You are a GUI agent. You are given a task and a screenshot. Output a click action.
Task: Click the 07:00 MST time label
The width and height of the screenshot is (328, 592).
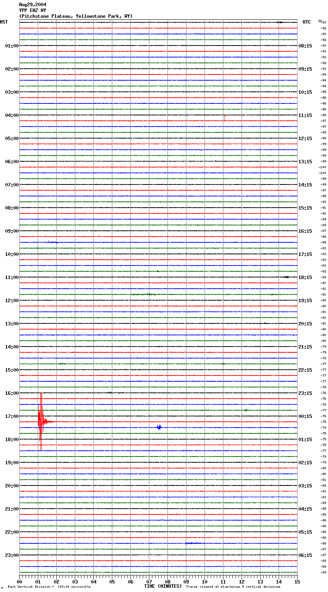pyautogui.click(x=12, y=185)
